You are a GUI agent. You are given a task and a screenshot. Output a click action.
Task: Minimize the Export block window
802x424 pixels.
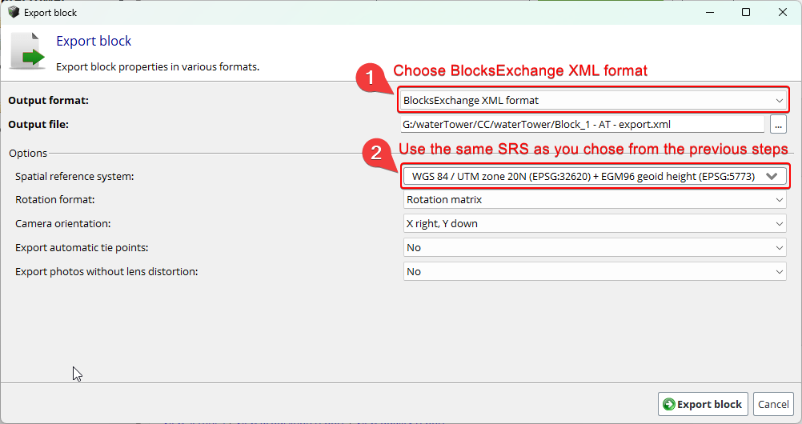click(709, 12)
